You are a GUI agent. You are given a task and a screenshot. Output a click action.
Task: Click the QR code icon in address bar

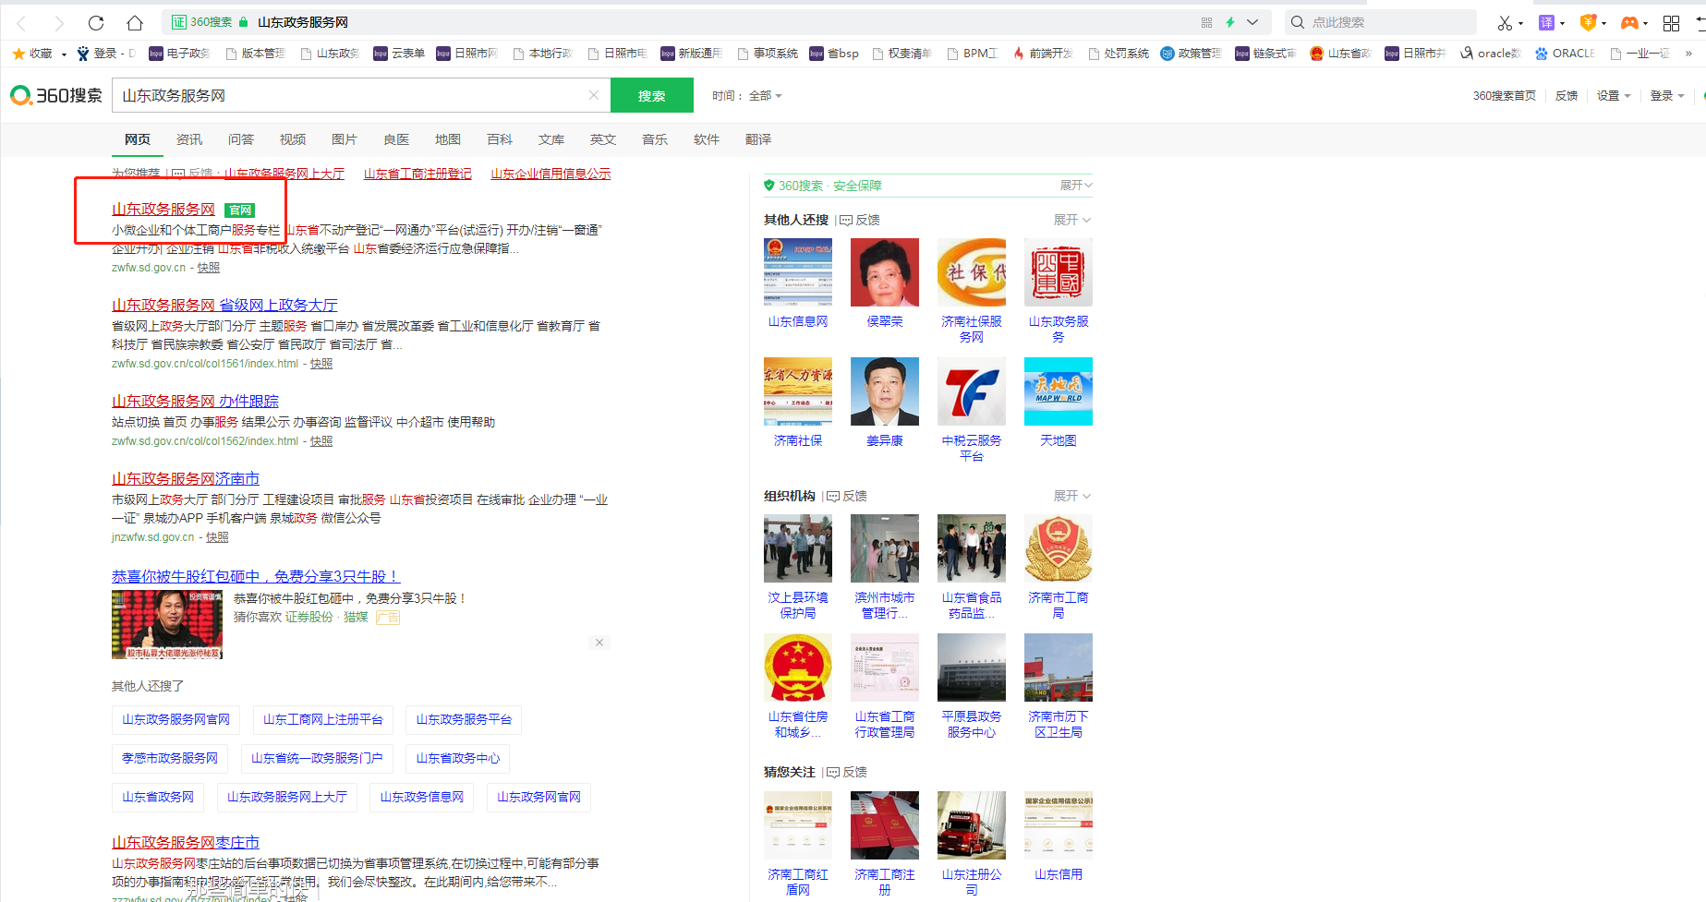click(x=1206, y=22)
